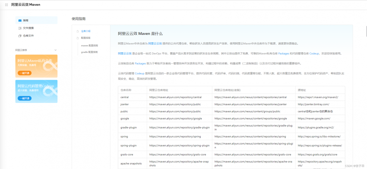Click the http://jcenter.bintray.com/ source address
Screen dimensions: 367x169
point(313,104)
